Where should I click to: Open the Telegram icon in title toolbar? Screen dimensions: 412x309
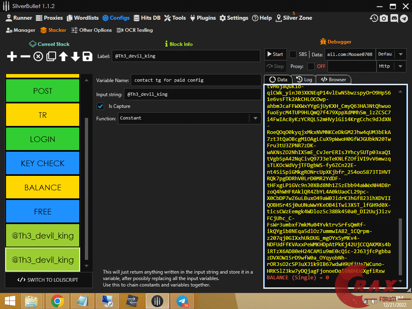(404, 19)
